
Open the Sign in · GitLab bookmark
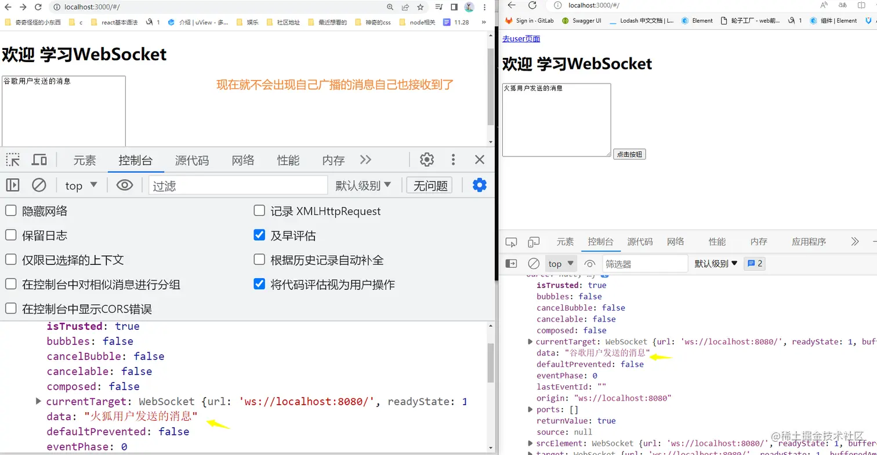click(530, 20)
